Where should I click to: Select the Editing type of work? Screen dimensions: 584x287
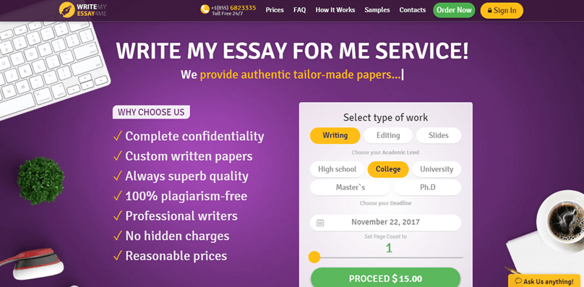point(388,135)
